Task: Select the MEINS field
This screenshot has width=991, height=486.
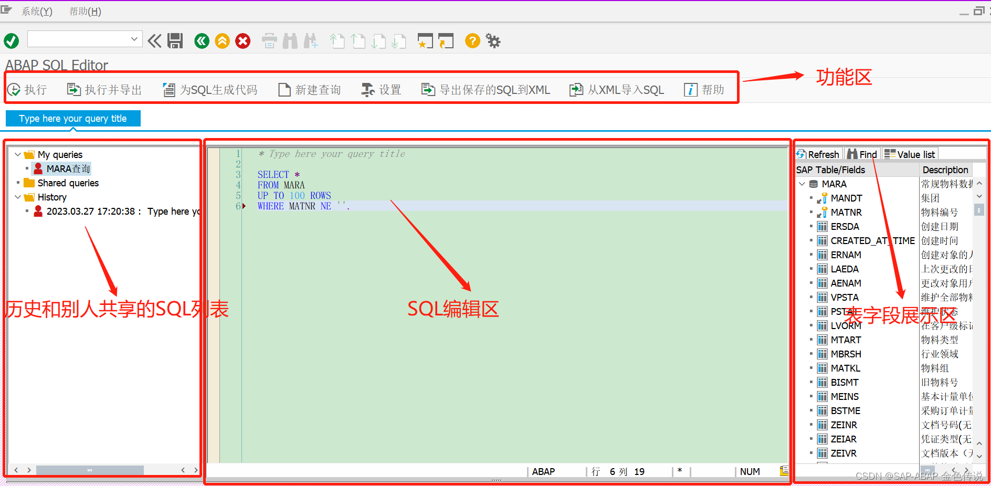Action: pos(845,396)
